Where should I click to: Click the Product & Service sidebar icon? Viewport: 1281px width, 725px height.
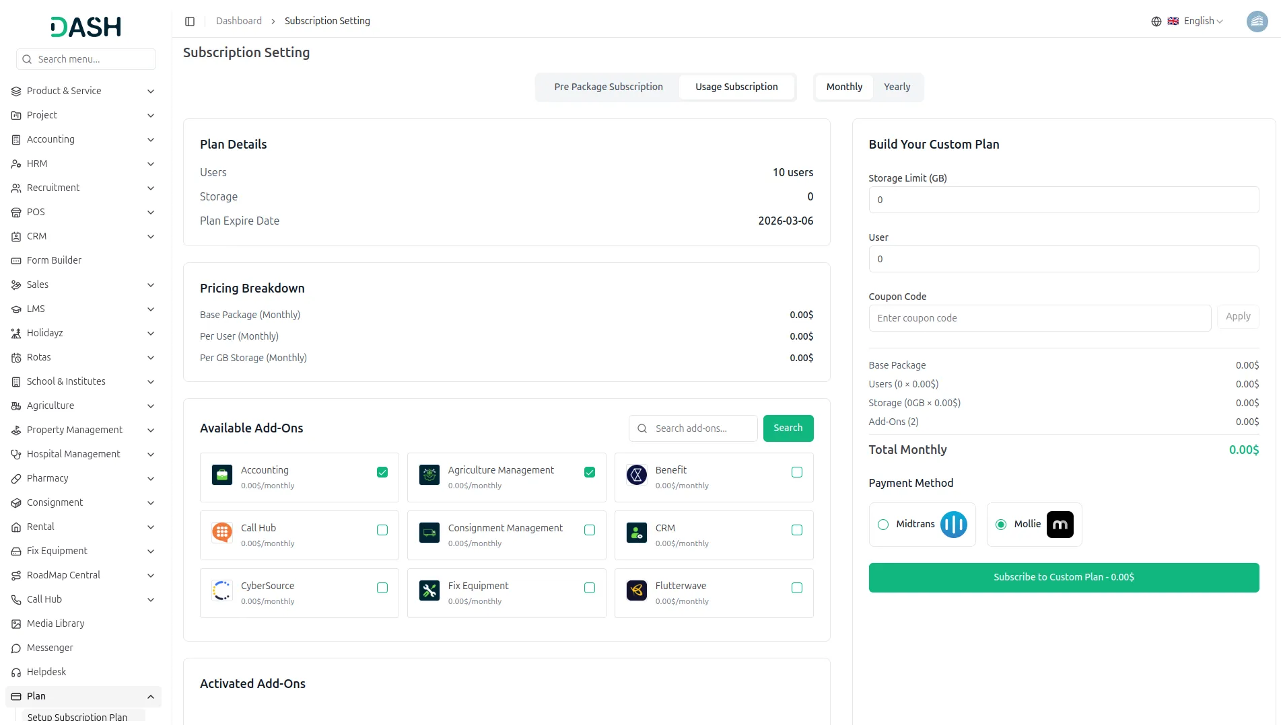(x=16, y=91)
